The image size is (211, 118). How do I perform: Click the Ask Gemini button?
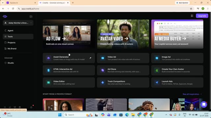point(182,3)
